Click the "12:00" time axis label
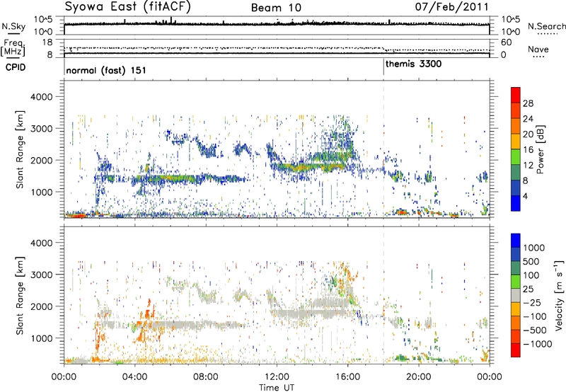566x392 pixels. coord(277,377)
